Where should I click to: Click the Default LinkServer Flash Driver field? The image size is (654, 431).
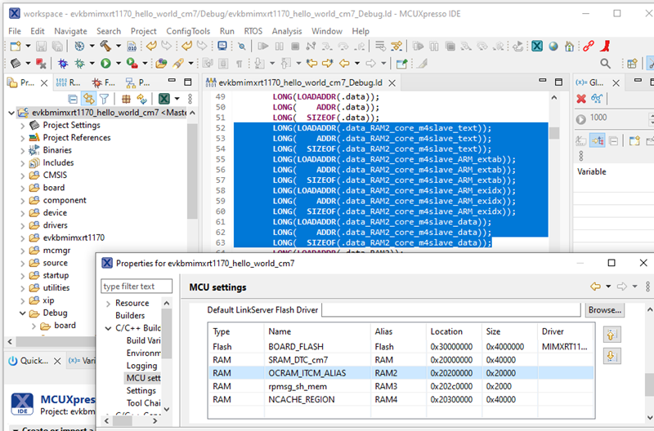tap(451, 310)
